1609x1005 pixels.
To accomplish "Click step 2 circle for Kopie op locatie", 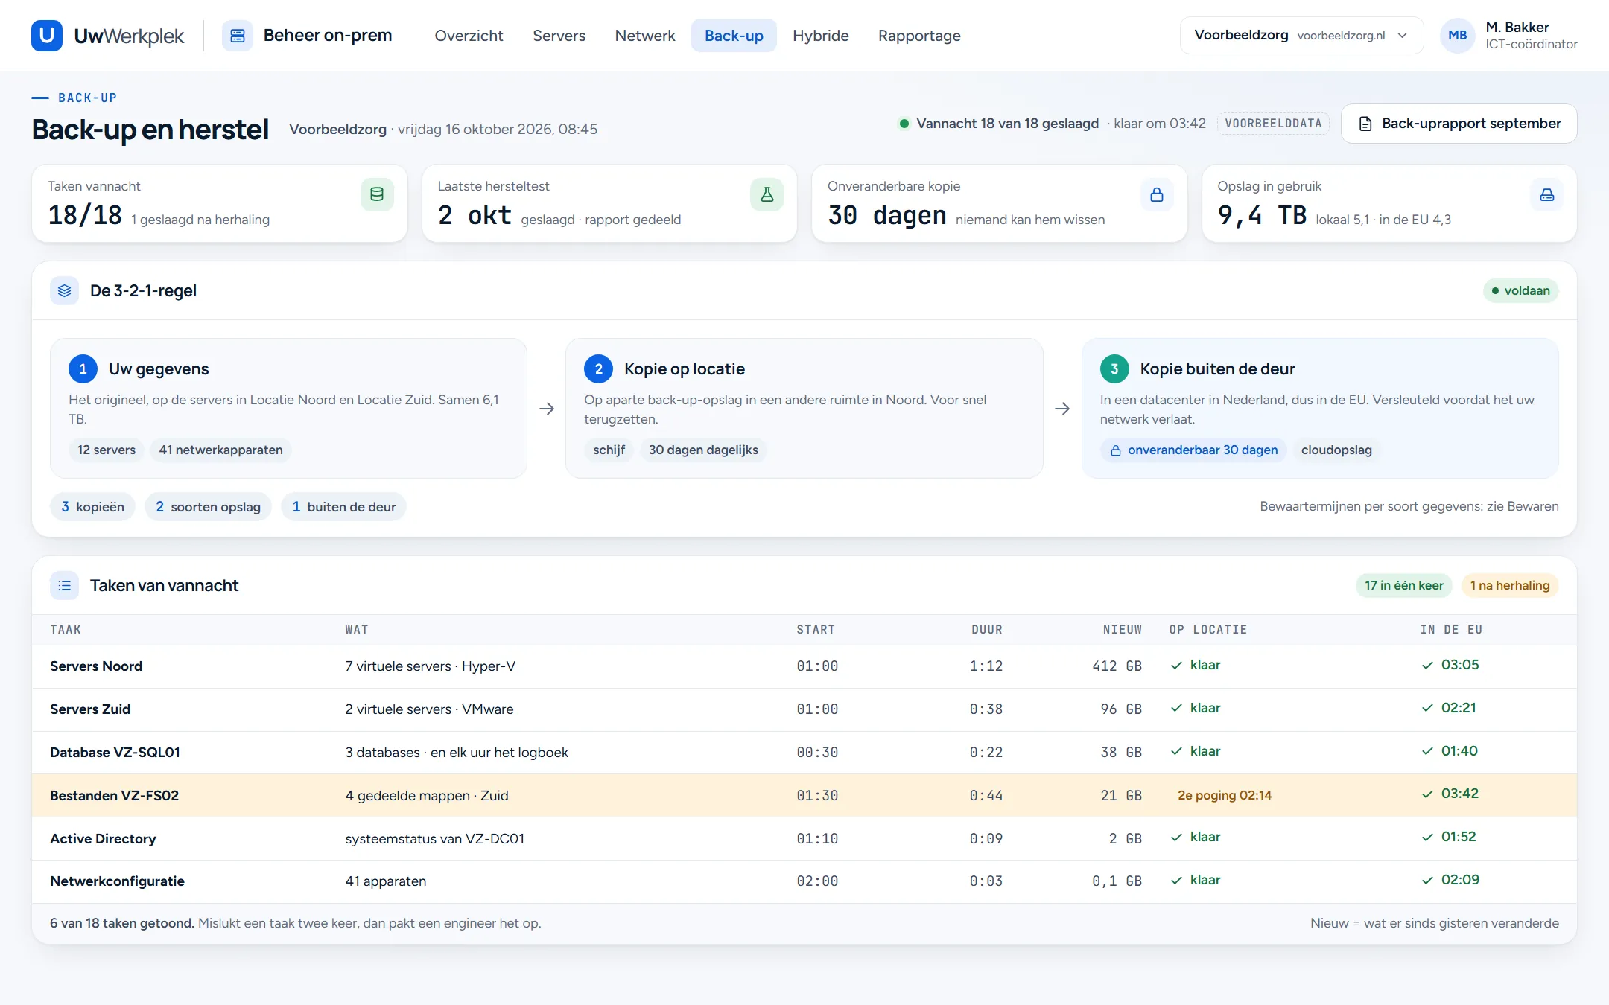I will pyautogui.click(x=598, y=368).
